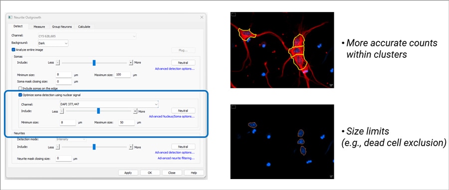Viewport: 449px width, 190px height.
Task: Open the DAPI 377,447 channel dropdown
Action: pos(109,104)
